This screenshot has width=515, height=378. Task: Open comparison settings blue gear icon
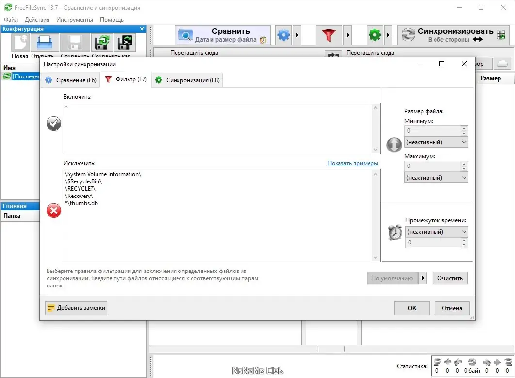[x=284, y=35]
